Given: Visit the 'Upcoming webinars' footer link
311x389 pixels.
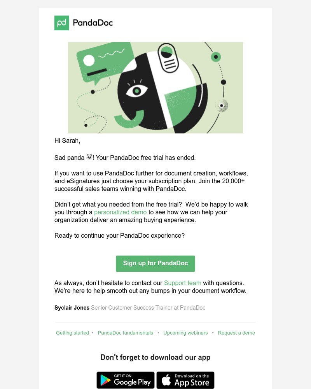Looking at the screenshot, I should coord(185,333).
